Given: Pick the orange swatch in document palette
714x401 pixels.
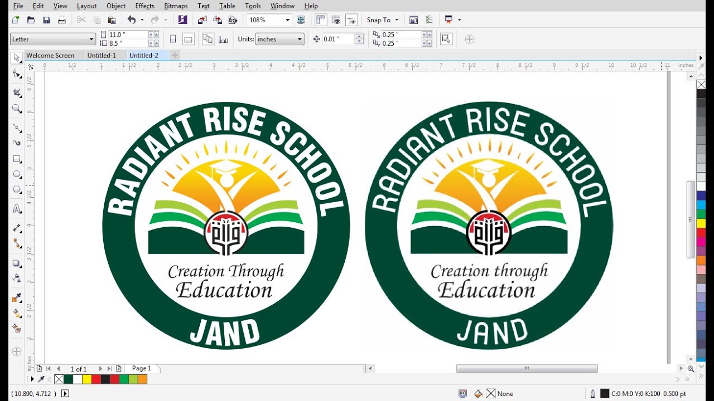Looking at the screenshot, I should pyautogui.click(x=142, y=379).
